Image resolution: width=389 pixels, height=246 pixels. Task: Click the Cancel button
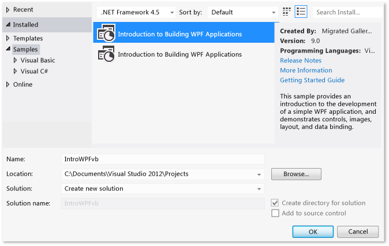click(x=358, y=232)
